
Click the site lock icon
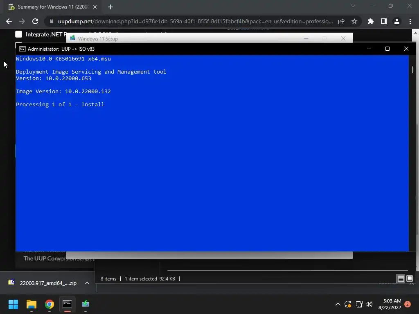[52, 21]
